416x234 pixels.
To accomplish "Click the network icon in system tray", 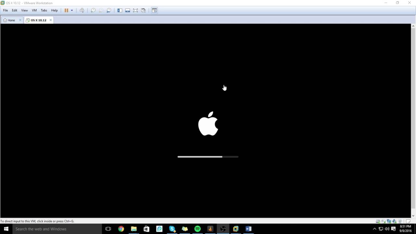I will [x=381, y=229].
